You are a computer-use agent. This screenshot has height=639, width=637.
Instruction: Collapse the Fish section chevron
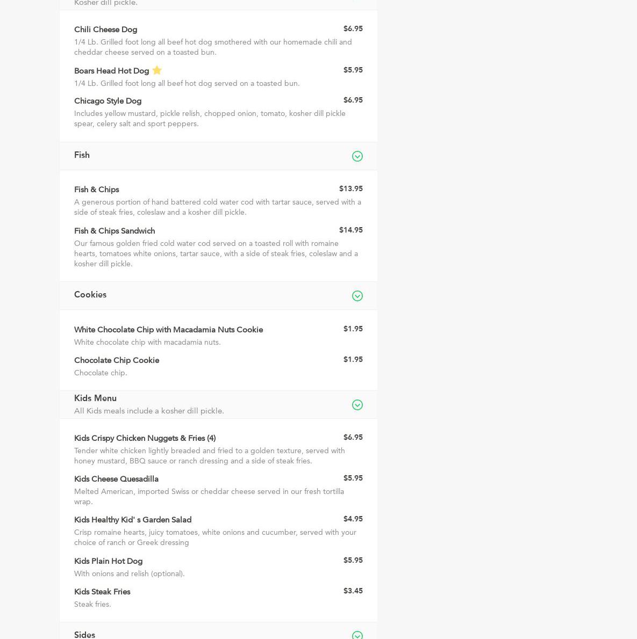tap(357, 156)
